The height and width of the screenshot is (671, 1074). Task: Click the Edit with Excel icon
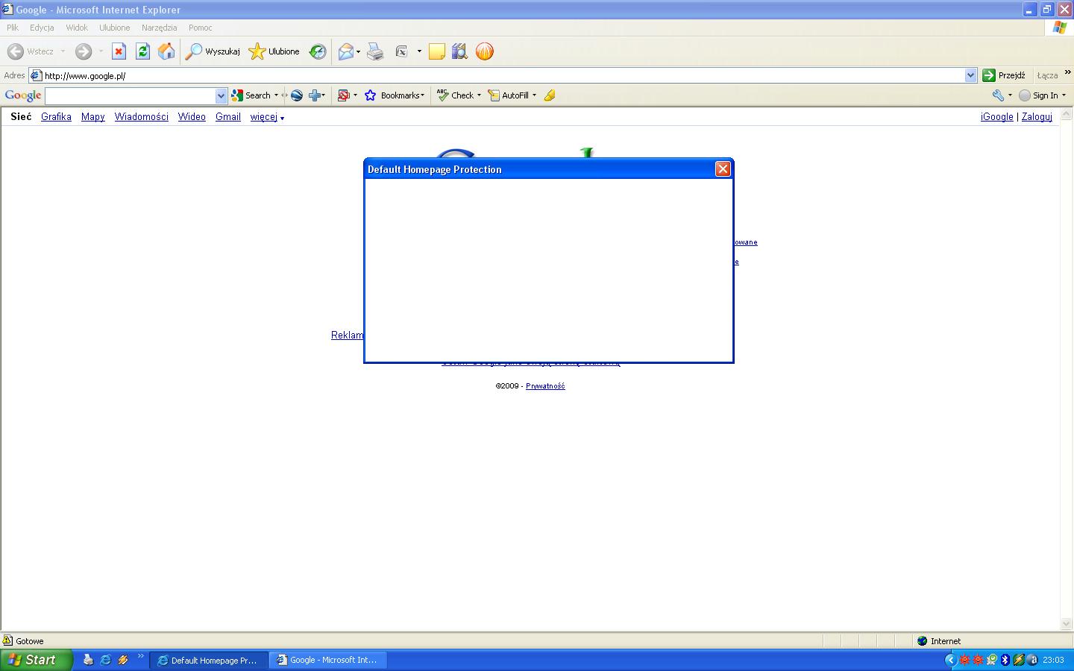pyautogui.click(x=402, y=51)
